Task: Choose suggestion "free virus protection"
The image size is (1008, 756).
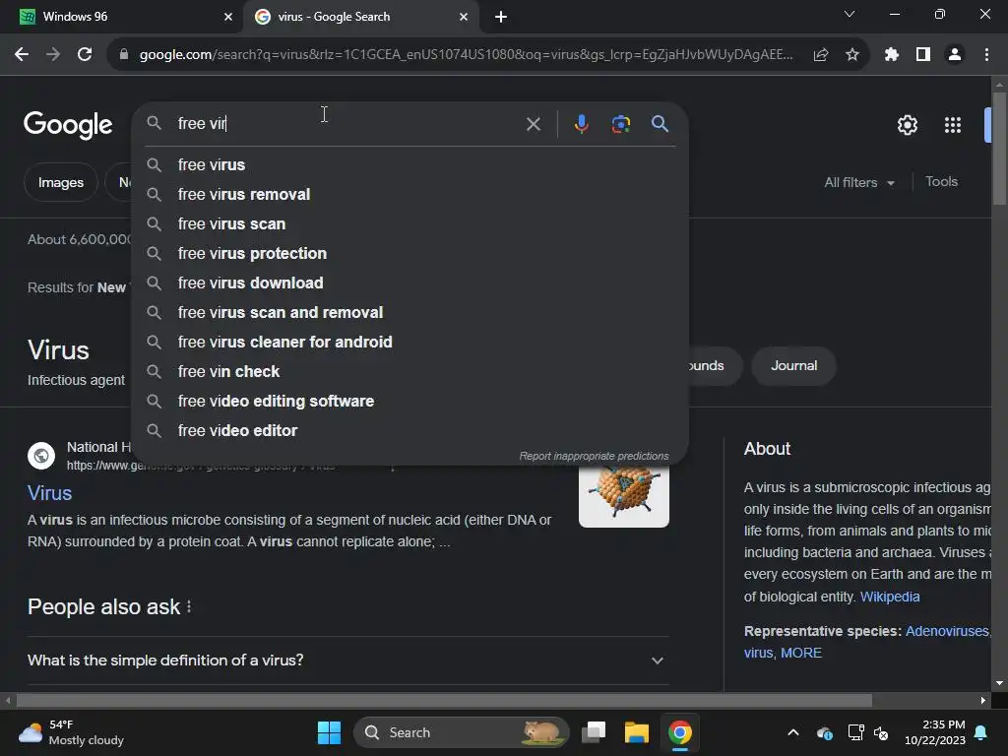Action: (410, 254)
